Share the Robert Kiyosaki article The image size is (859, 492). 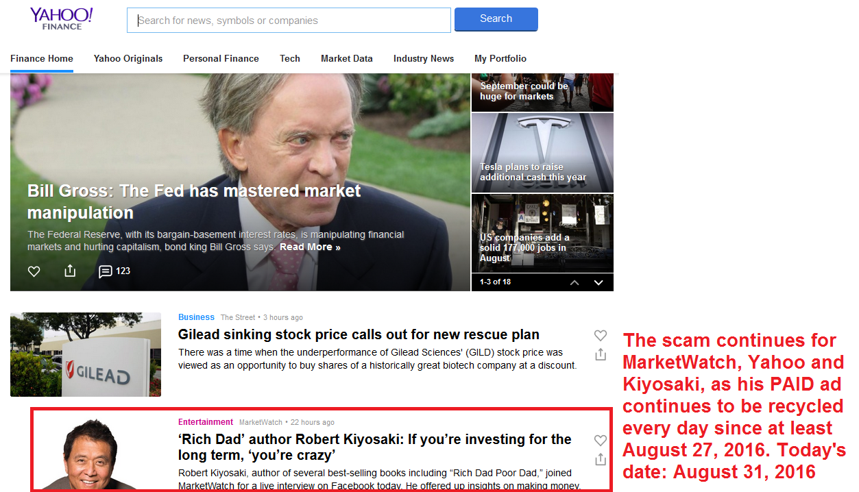[x=601, y=459]
